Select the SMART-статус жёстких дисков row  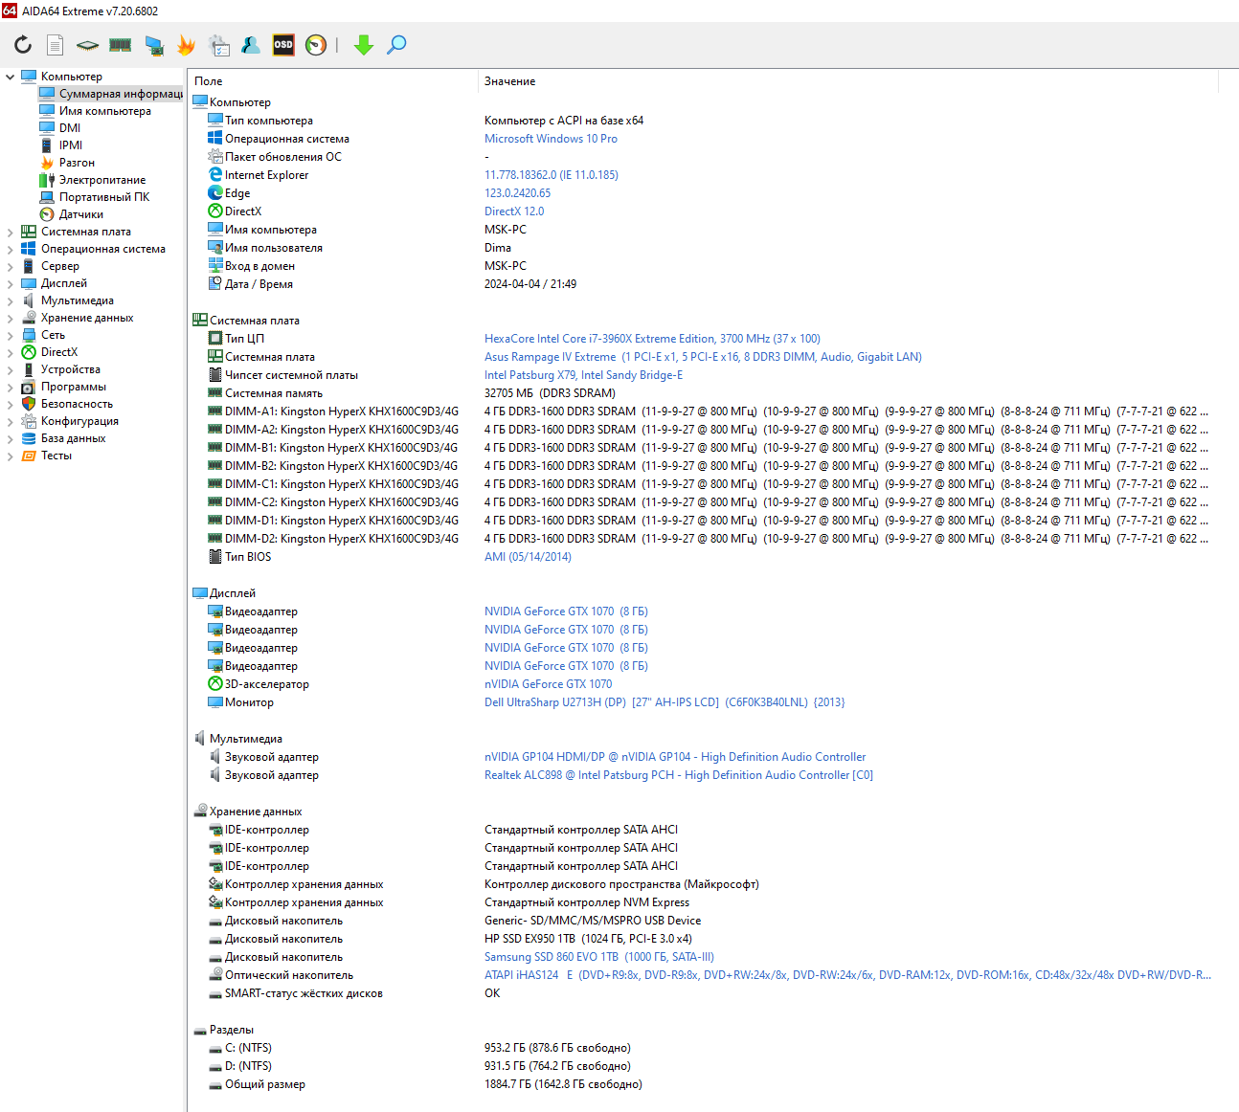click(704, 993)
